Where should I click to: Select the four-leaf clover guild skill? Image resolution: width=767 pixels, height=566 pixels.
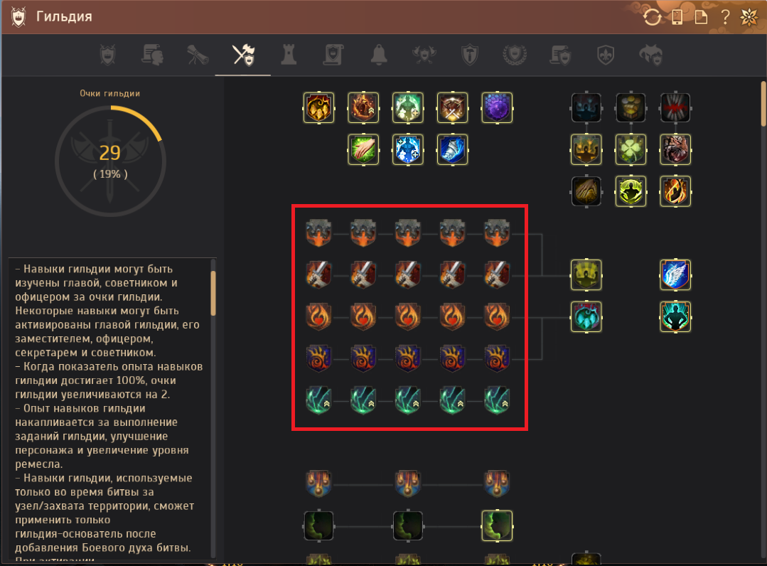631,149
